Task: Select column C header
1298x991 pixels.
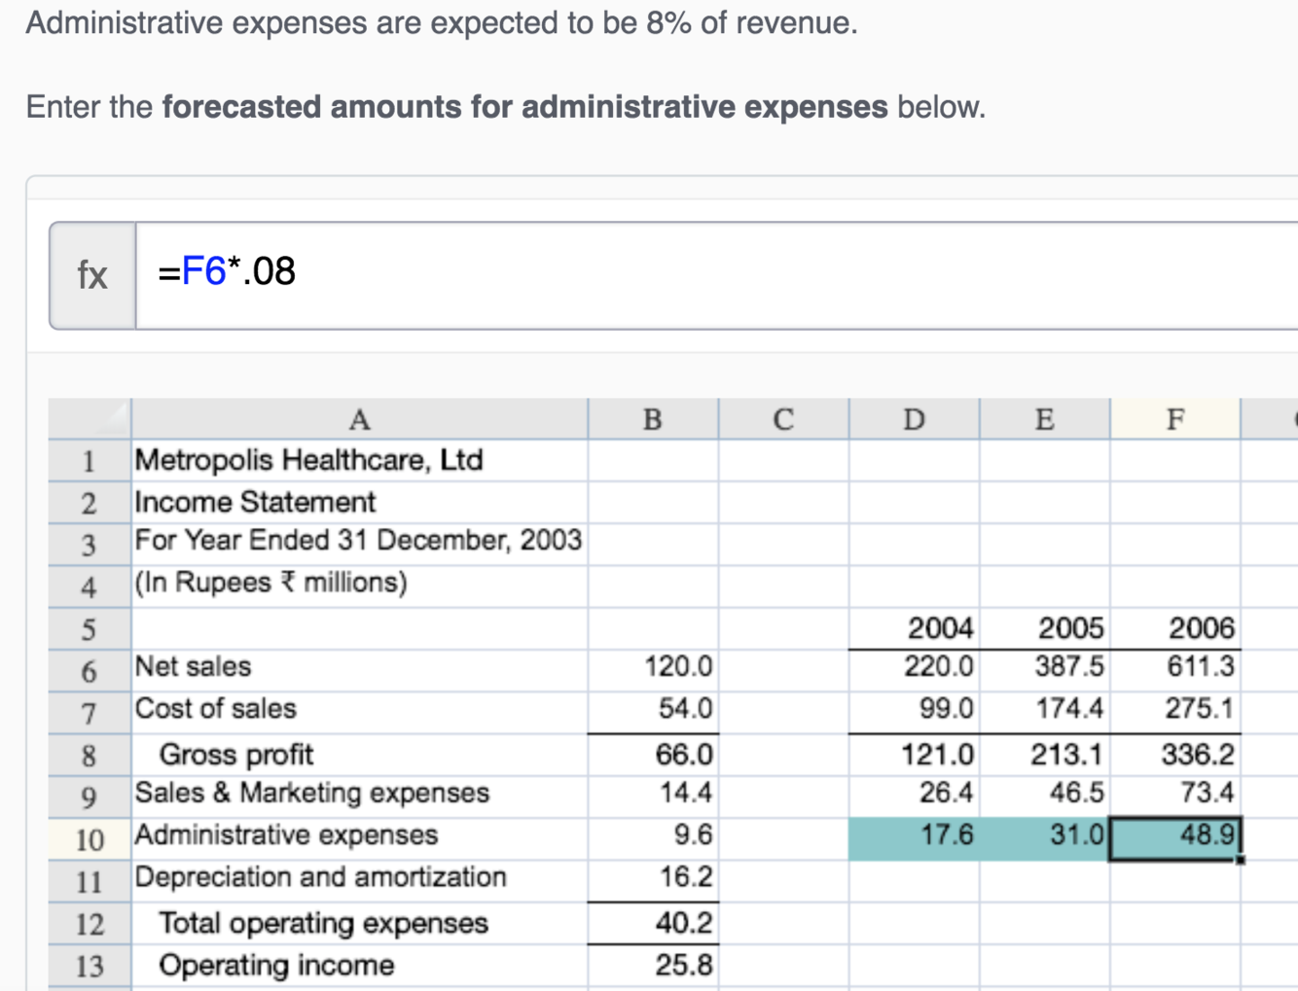Action: pos(783,419)
